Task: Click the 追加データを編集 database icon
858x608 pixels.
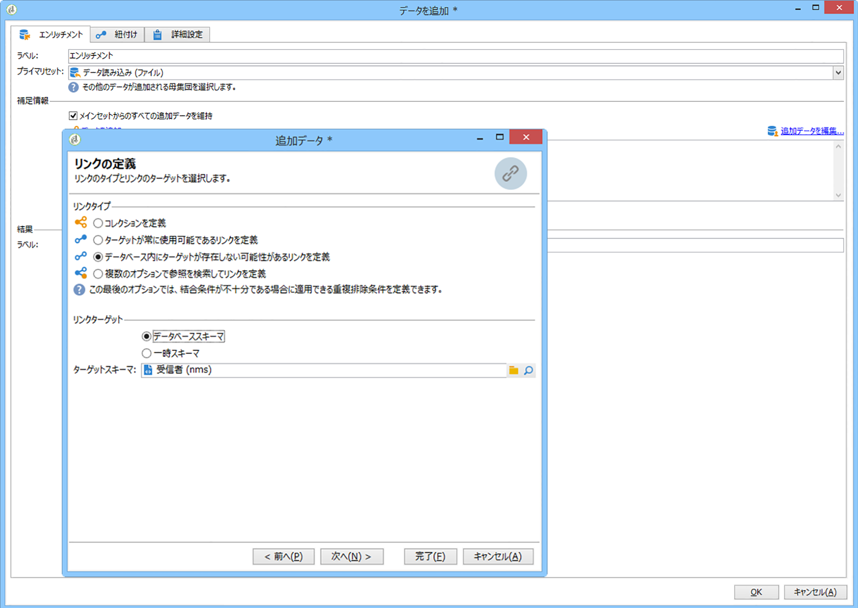Action: (772, 131)
